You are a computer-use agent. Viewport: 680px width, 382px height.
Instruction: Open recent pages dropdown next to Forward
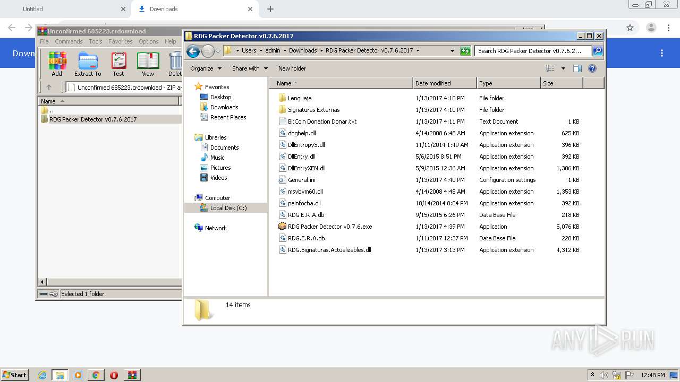[218, 51]
